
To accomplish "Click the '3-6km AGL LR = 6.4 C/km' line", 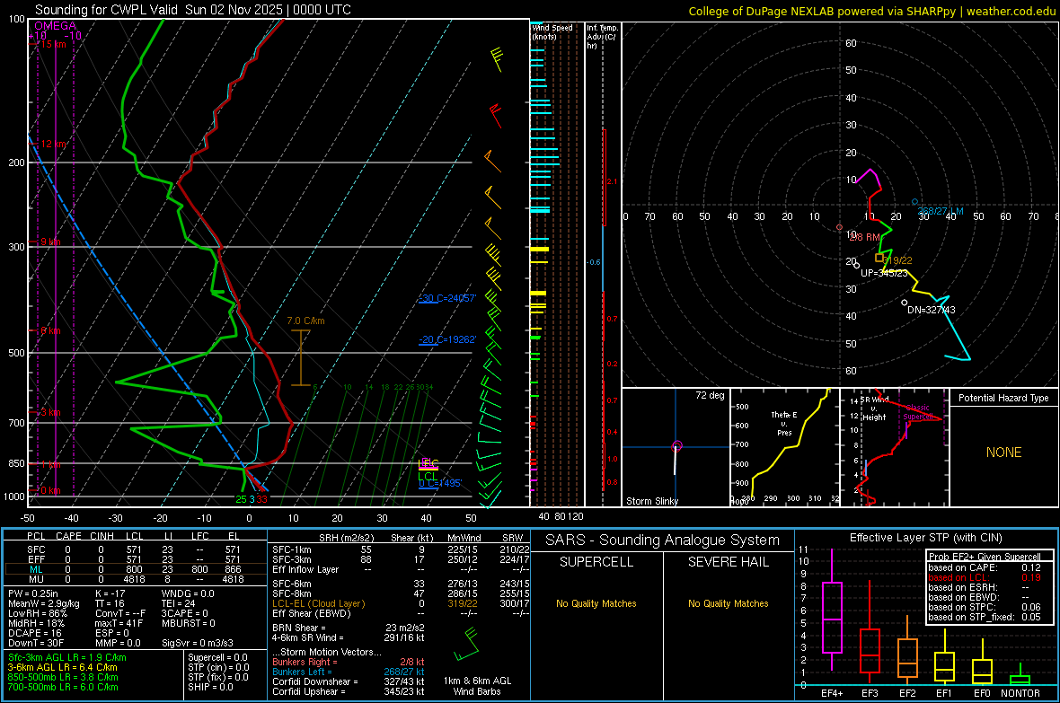I will click(x=63, y=667).
